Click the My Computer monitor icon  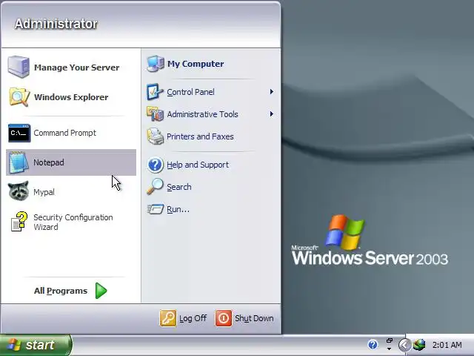[156, 64]
